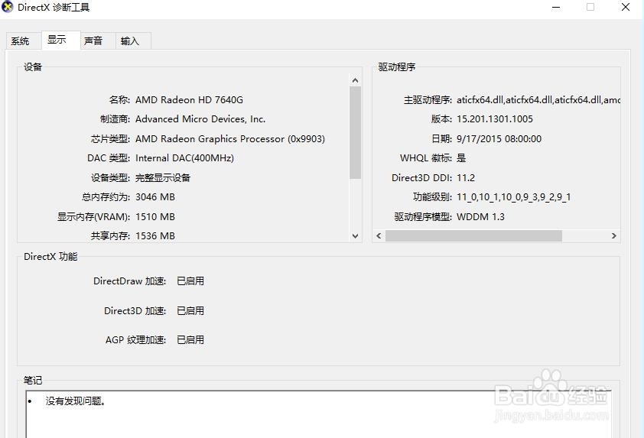Click the 完整显示设备 device type value
This screenshot has height=438, width=644.
pyautogui.click(x=163, y=178)
